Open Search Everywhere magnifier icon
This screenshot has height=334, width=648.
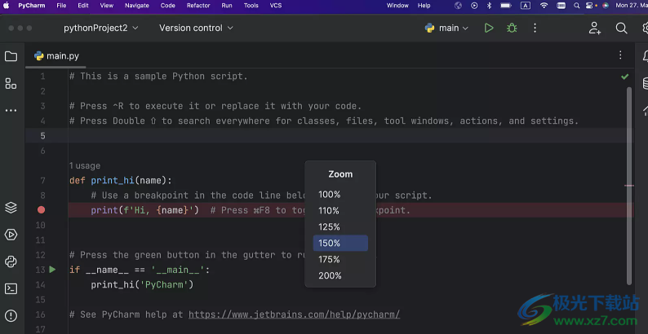pos(621,28)
